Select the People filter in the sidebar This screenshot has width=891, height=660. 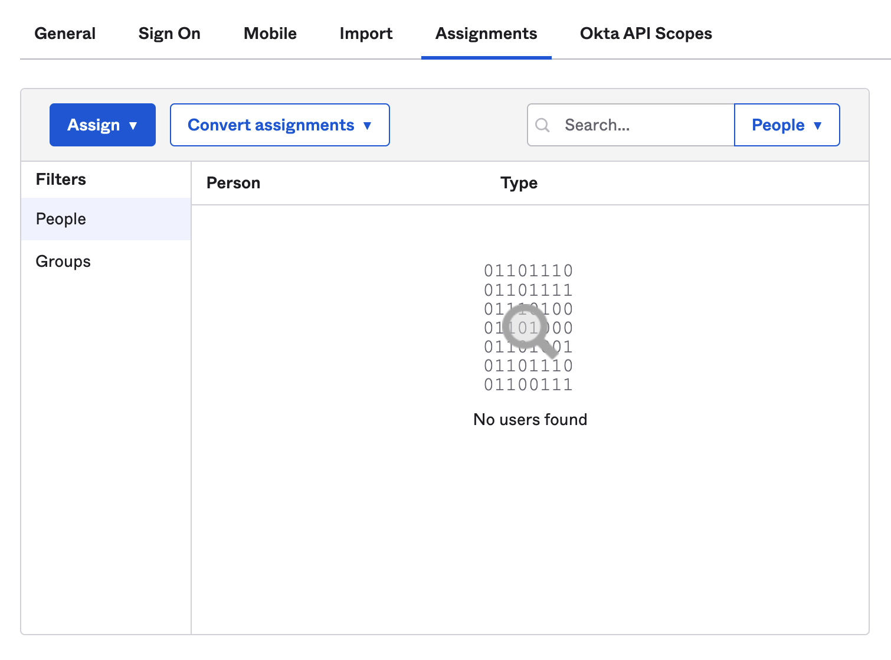[60, 219]
